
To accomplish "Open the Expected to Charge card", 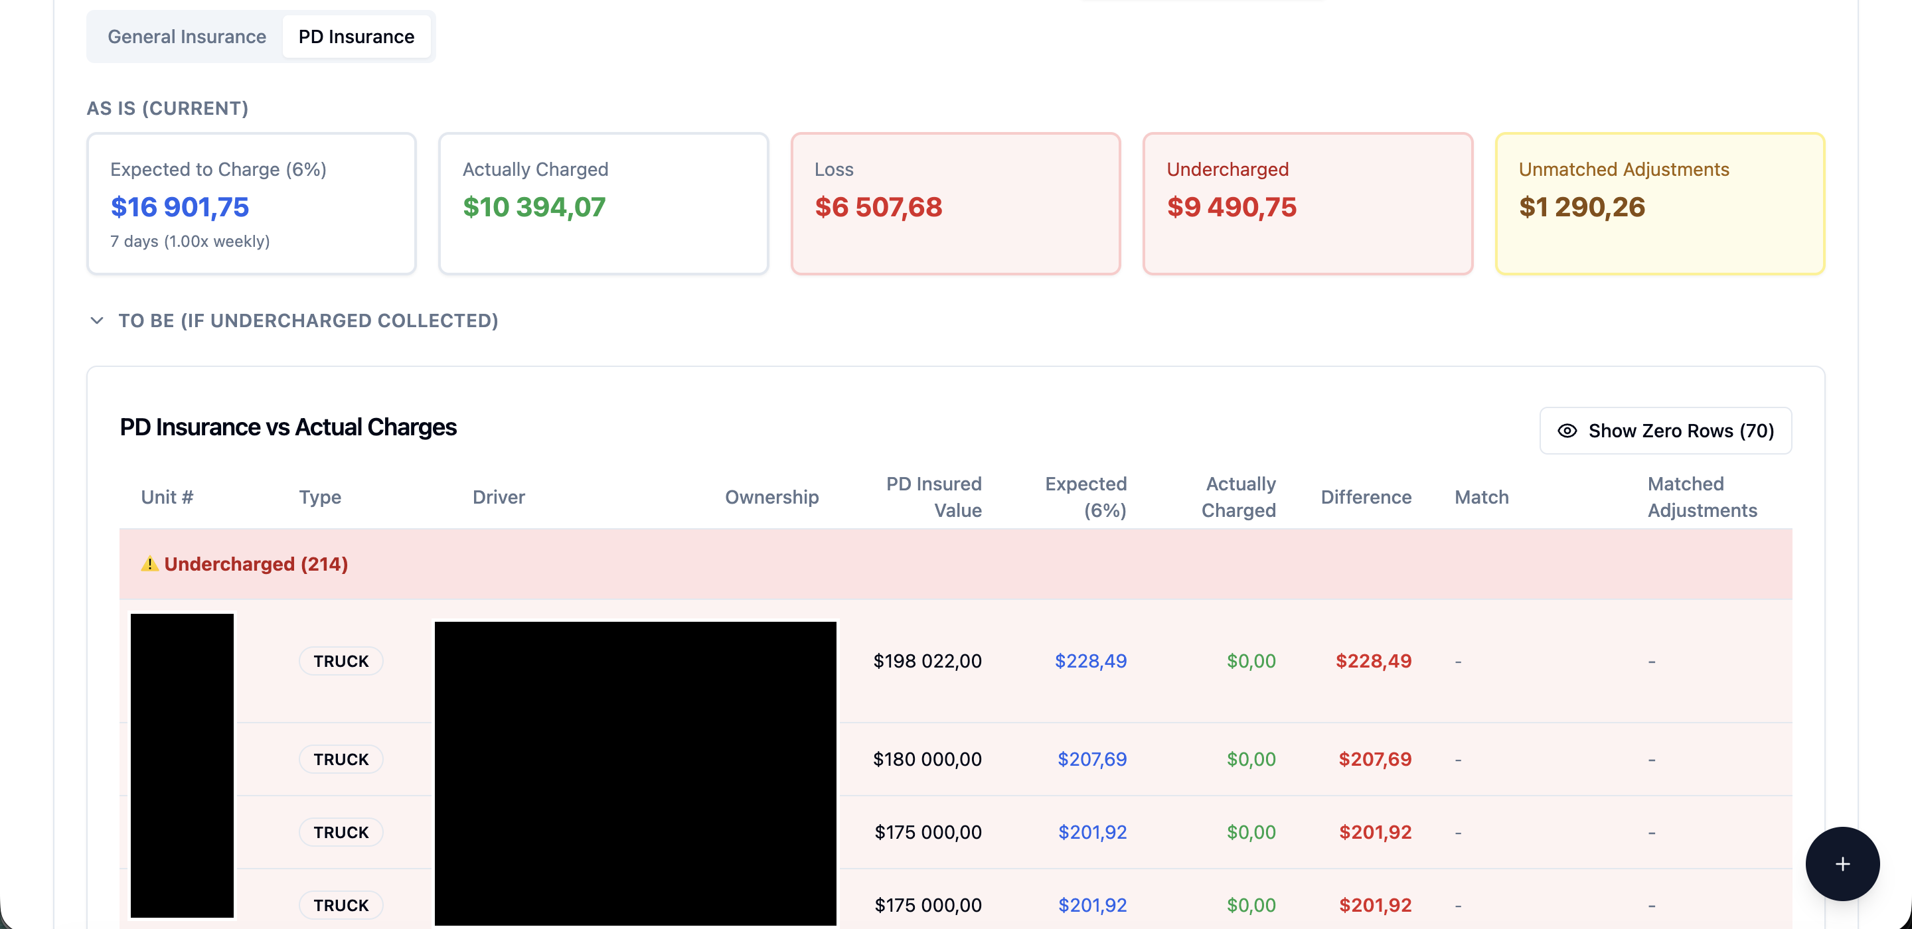I will pyautogui.click(x=251, y=203).
